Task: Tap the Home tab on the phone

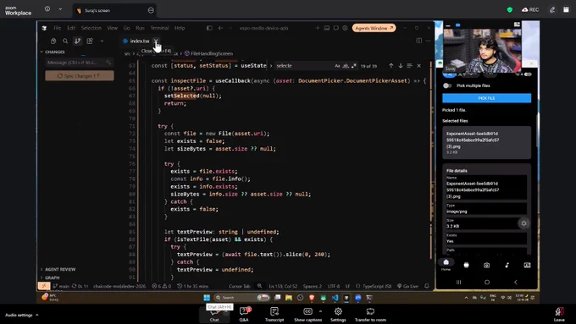Action: 446,265
